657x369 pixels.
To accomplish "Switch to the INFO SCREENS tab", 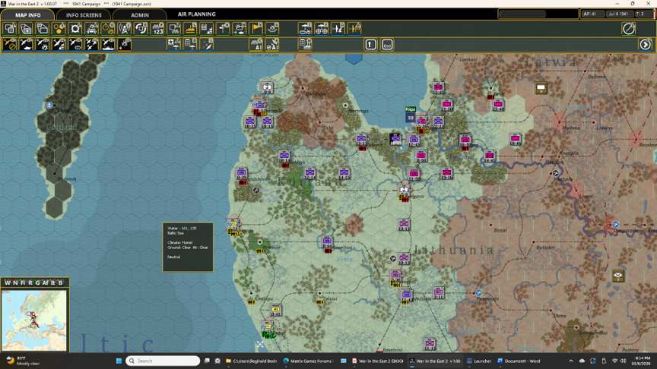I will tap(84, 14).
